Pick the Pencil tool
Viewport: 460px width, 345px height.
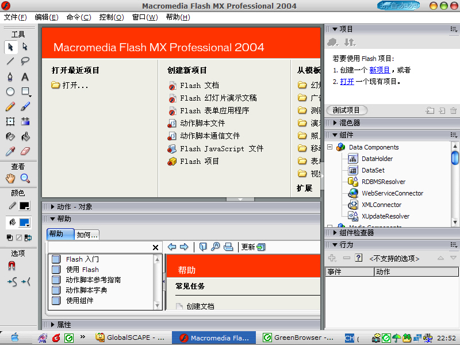coord(10,106)
